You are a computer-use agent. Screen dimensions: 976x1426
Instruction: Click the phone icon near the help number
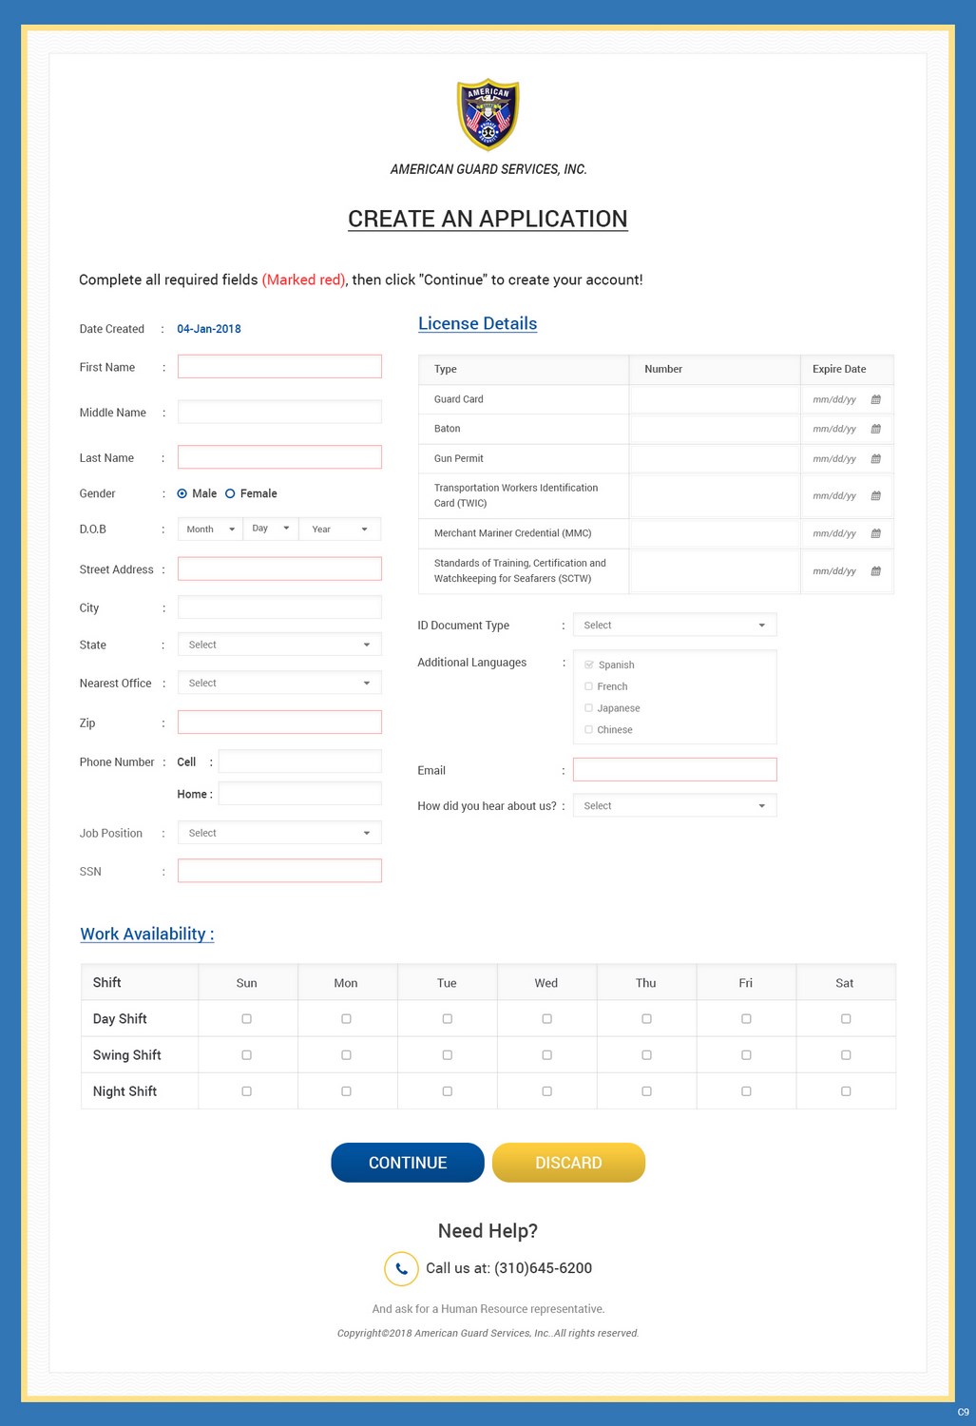click(401, 1268)
